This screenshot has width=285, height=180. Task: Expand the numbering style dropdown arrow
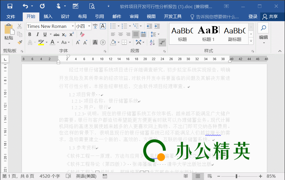pos(130,26)
